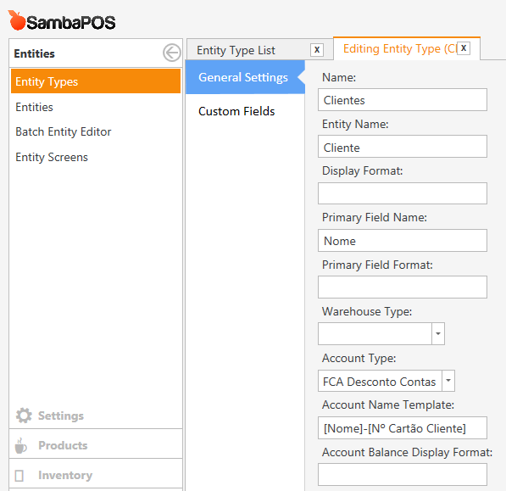Expand the Warehouse Type dropdown
506x491 pixels.
click(438, 333)
